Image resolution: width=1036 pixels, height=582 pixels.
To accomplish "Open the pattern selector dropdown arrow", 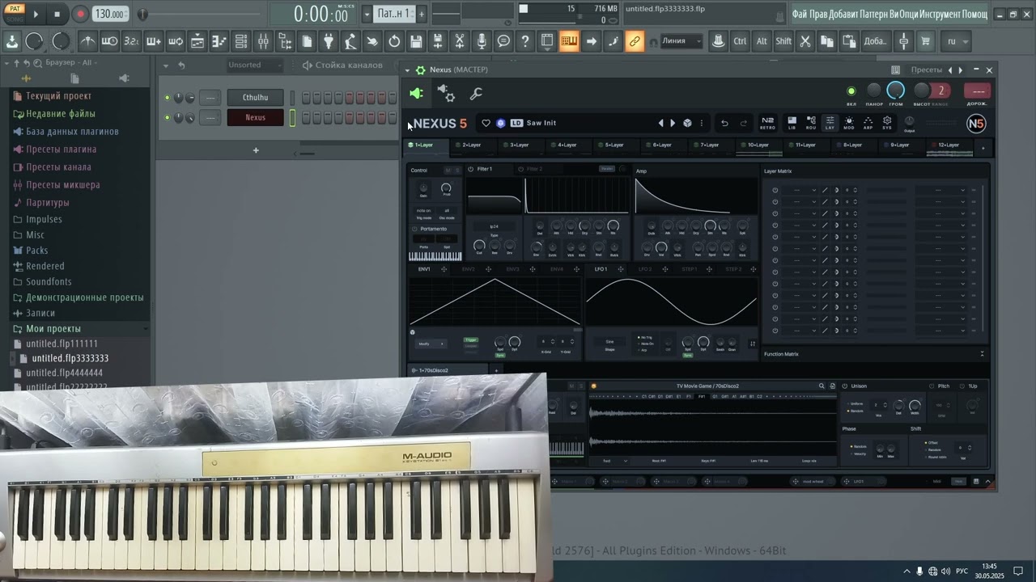I will coord(367,14).
